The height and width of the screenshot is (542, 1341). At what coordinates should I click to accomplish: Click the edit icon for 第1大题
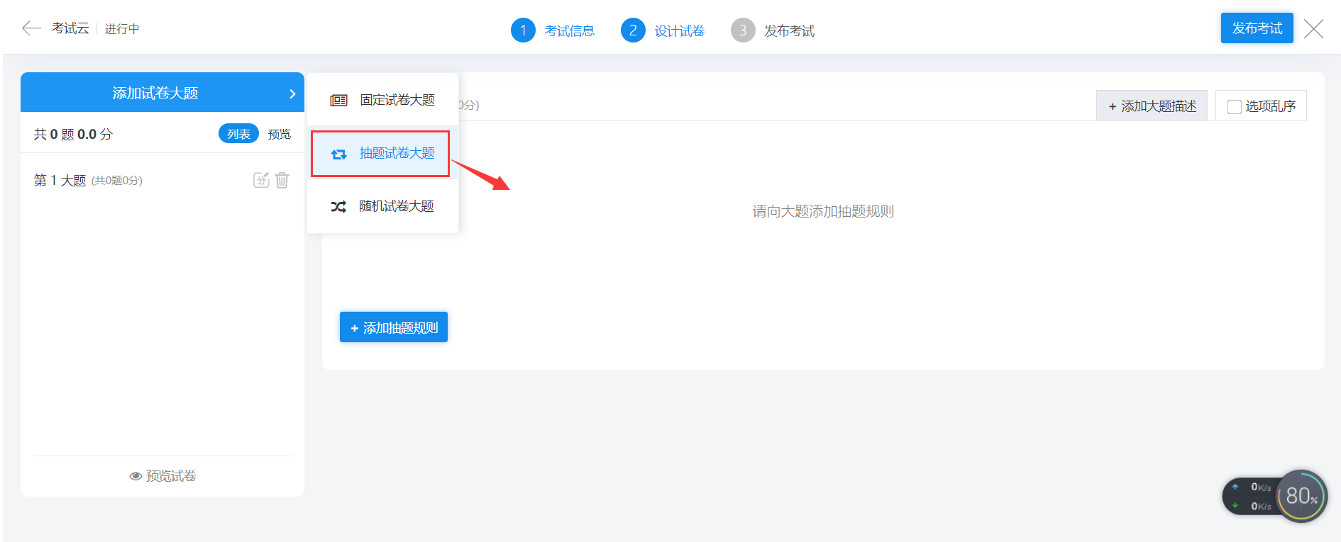(261, 180)
